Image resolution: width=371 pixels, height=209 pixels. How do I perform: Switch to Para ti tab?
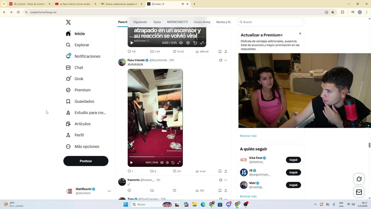coord(123,22)
